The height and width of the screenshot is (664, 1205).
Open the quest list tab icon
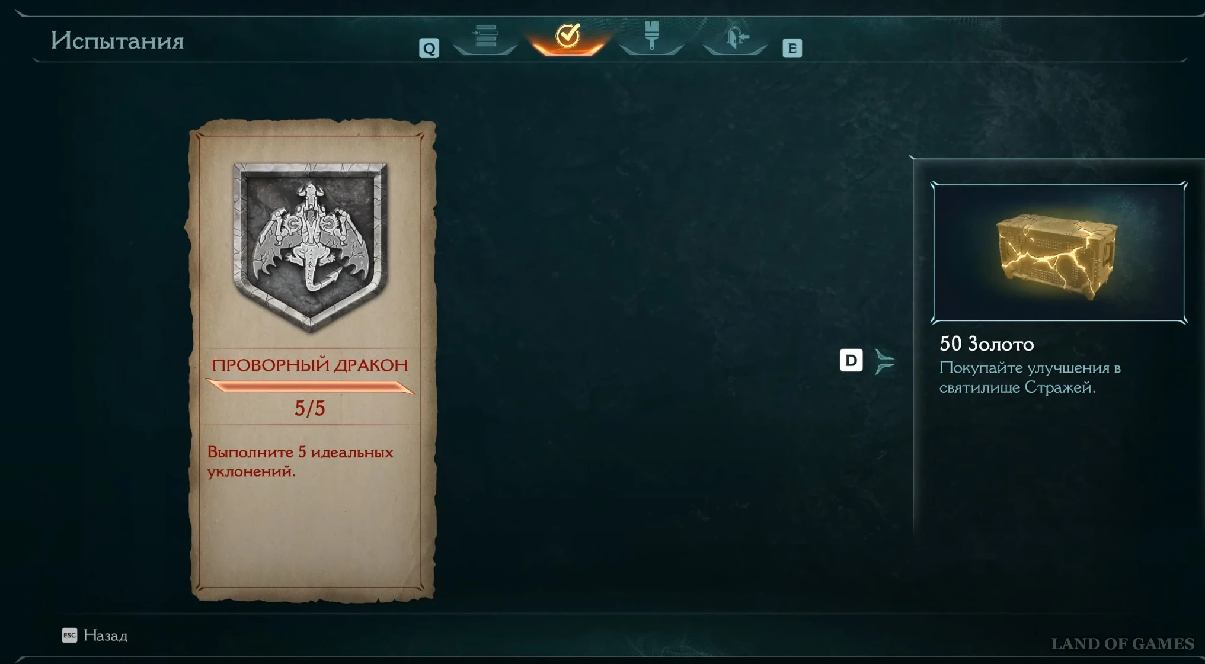point(485,36)
